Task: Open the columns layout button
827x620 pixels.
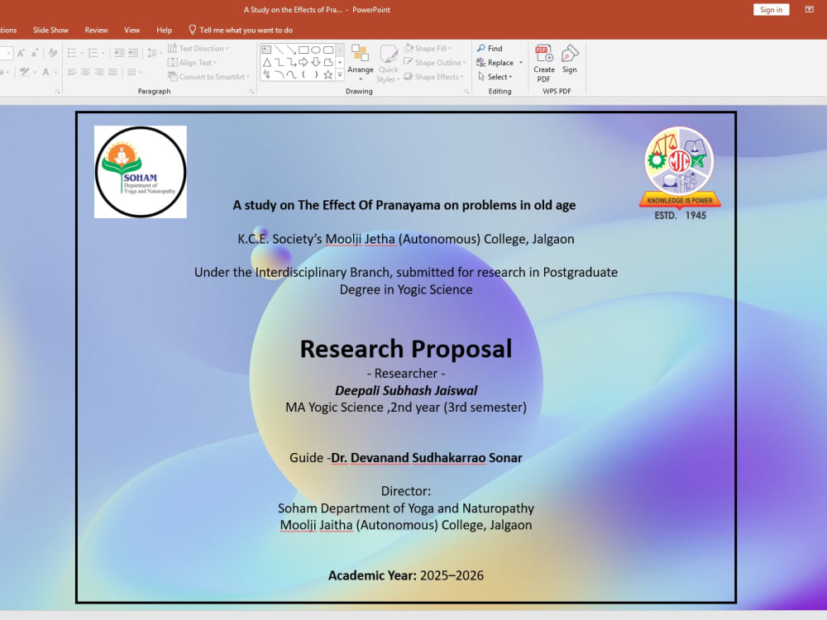Action: coord(135,72)
